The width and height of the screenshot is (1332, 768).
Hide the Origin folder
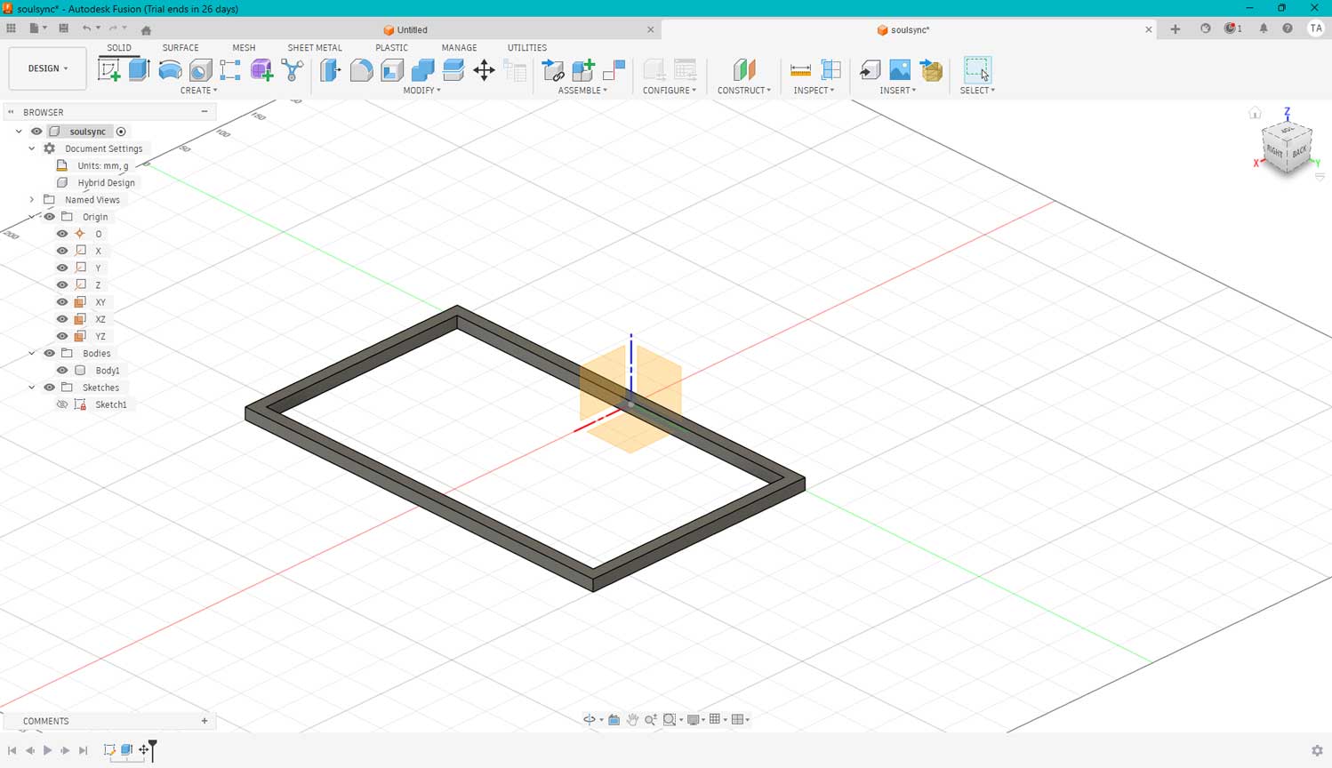pos(50,217)
